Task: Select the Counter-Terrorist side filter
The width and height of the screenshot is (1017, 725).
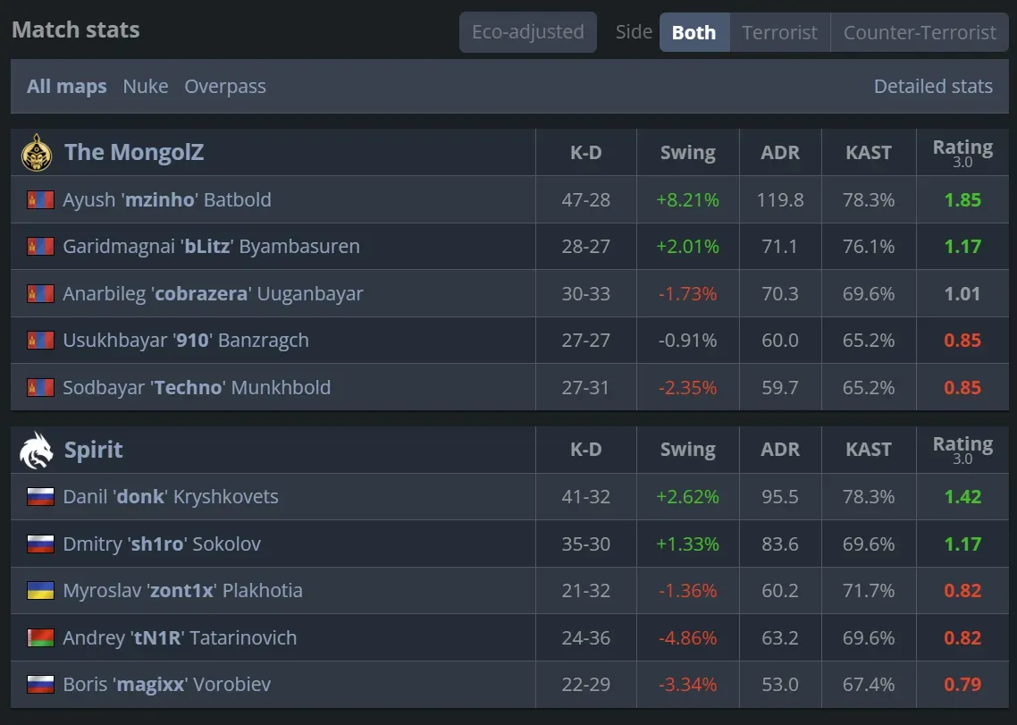Action: click(x=920, y=32)
